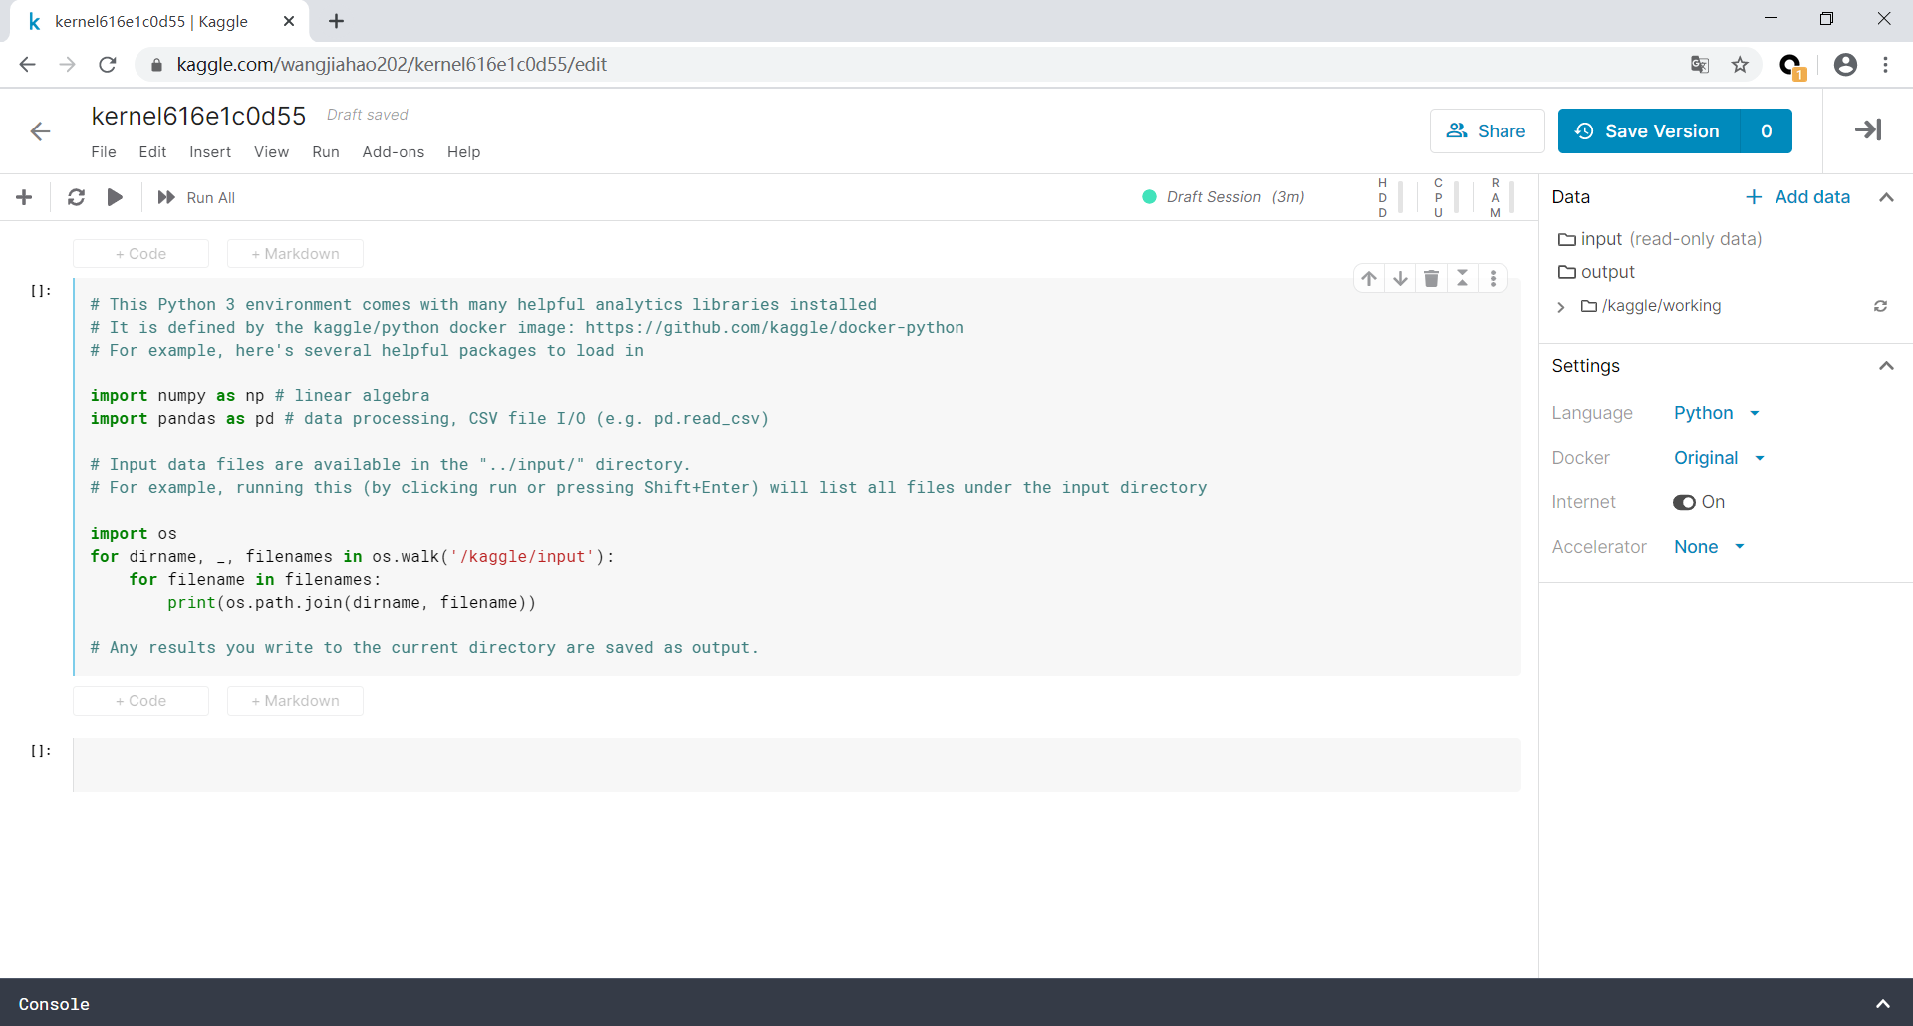
Task: Click the version count 0 button
Action: click(x=1767, y=130)
